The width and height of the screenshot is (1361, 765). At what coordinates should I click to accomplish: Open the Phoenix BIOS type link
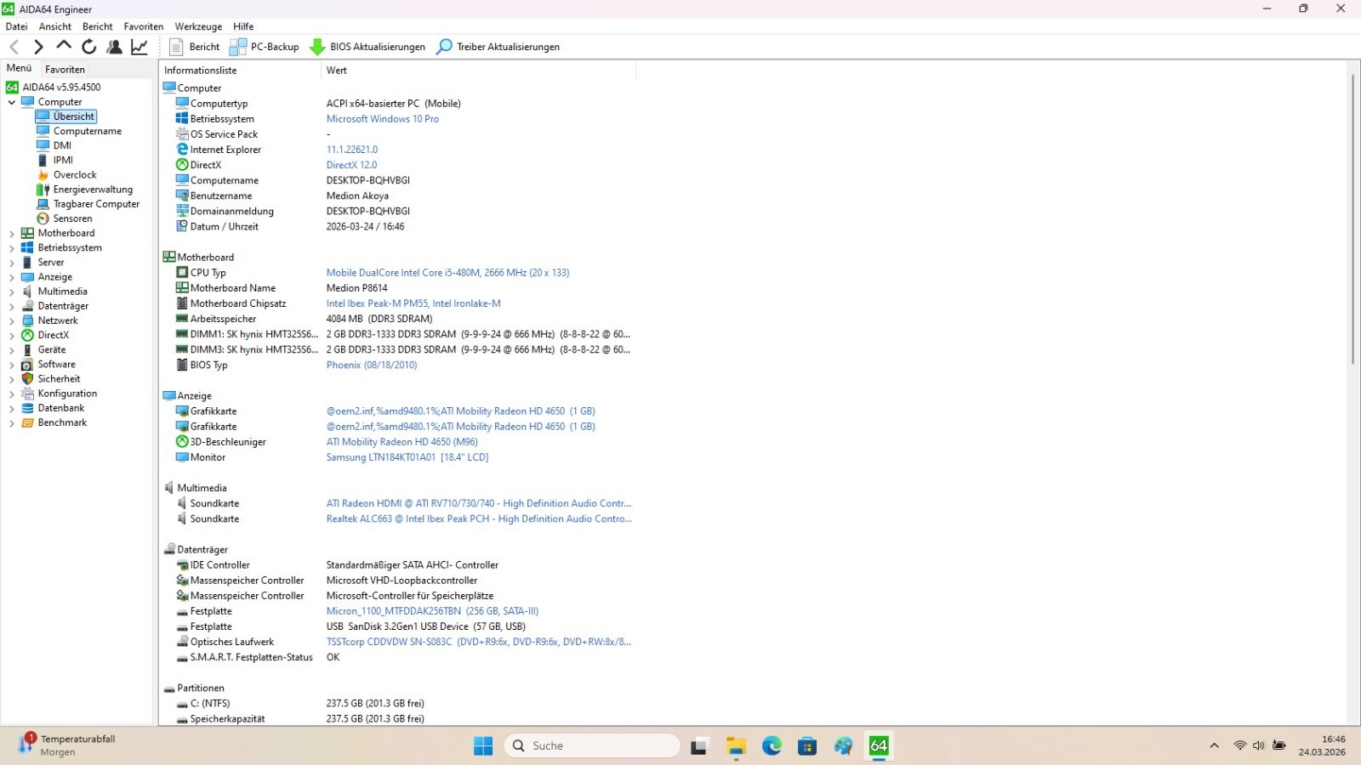point(372,365)
